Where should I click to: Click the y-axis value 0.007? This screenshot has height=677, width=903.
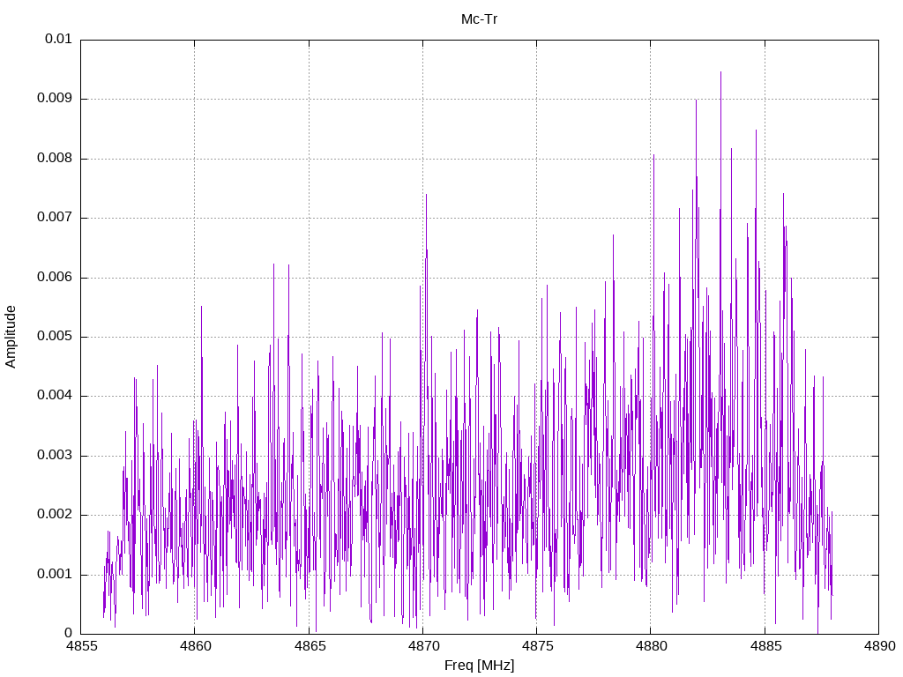[x=55, y=218]
